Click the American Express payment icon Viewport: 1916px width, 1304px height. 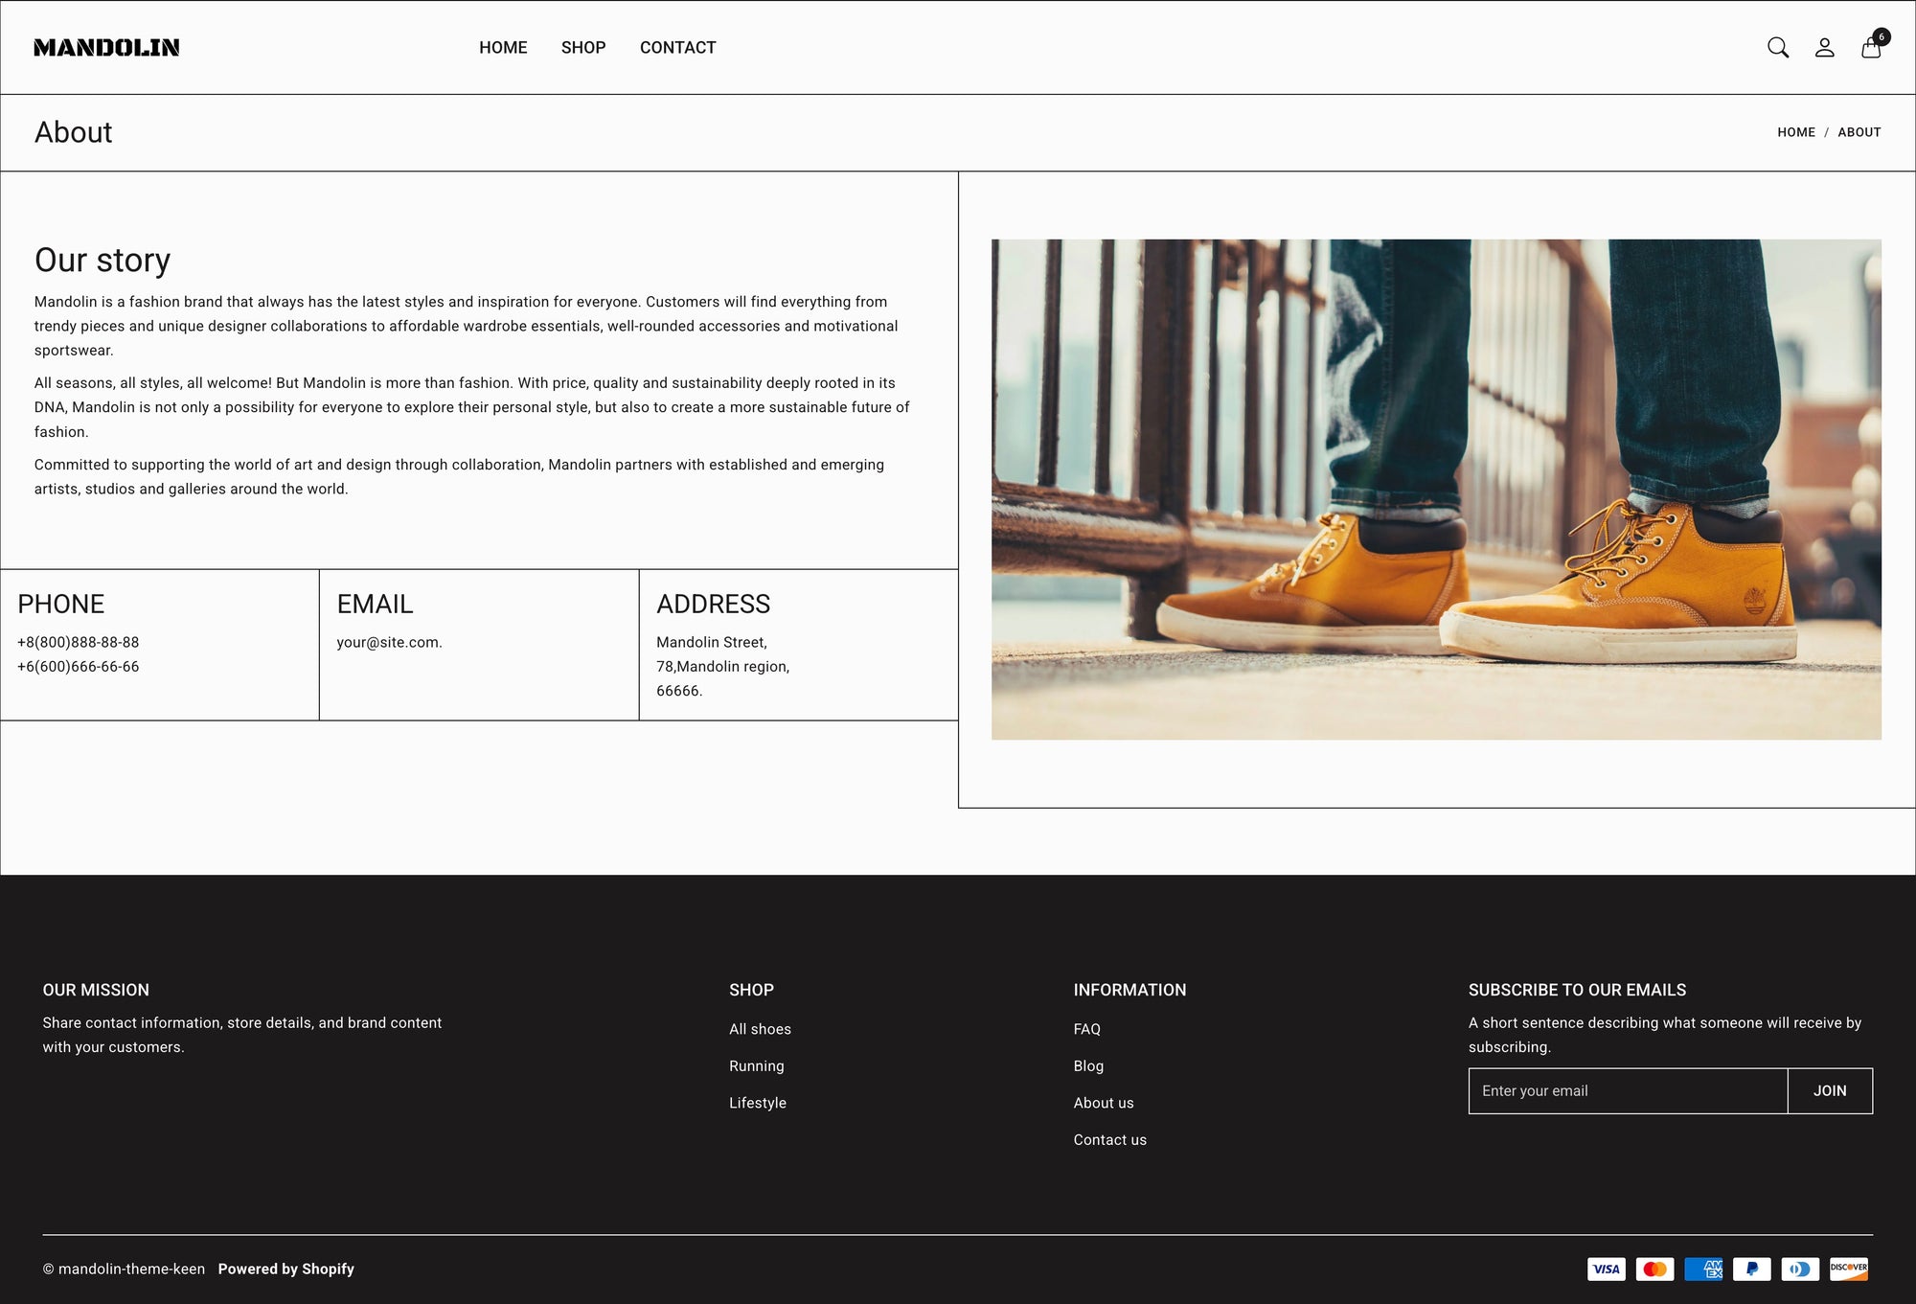1703,1270
